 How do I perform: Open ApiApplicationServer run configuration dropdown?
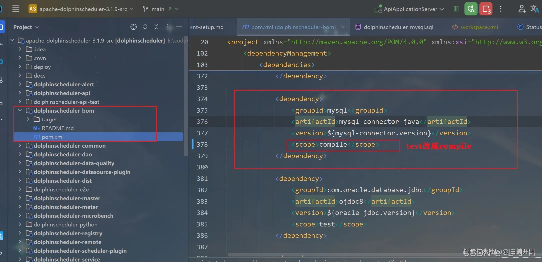[409, 9]
